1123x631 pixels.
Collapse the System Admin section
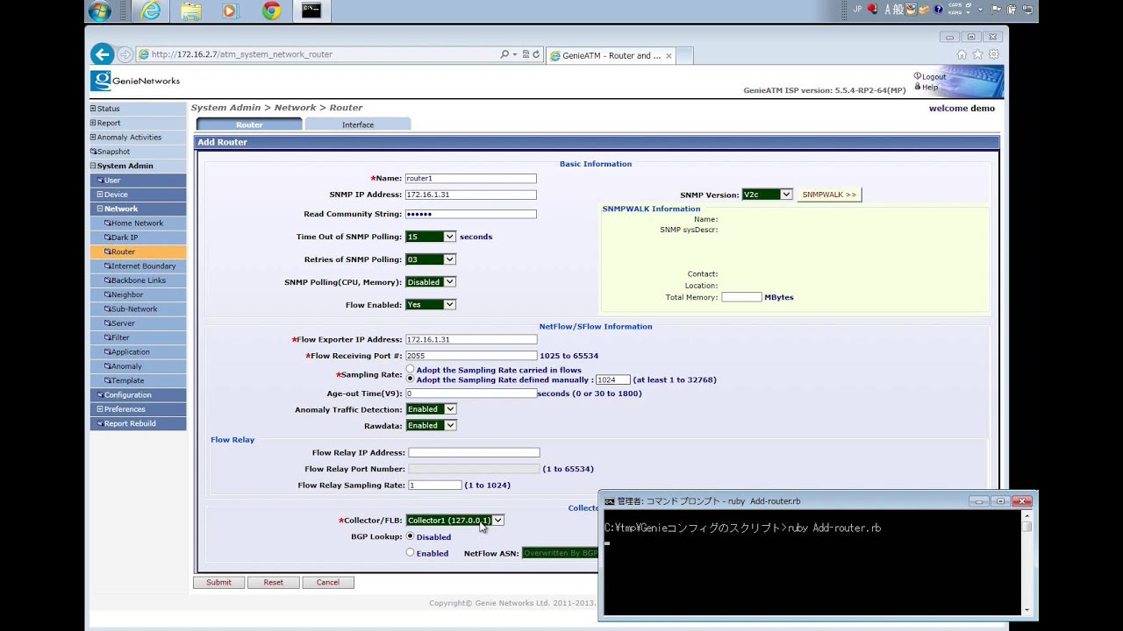pyautogui.click(x=138, y=166)
